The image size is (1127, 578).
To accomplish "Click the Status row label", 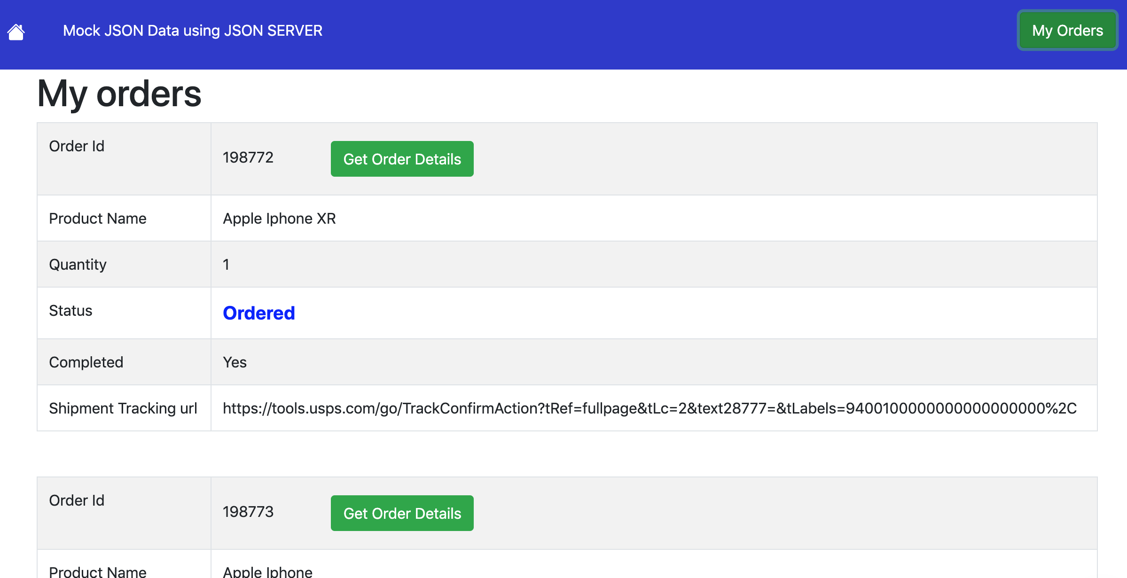I will click(70, 311).
